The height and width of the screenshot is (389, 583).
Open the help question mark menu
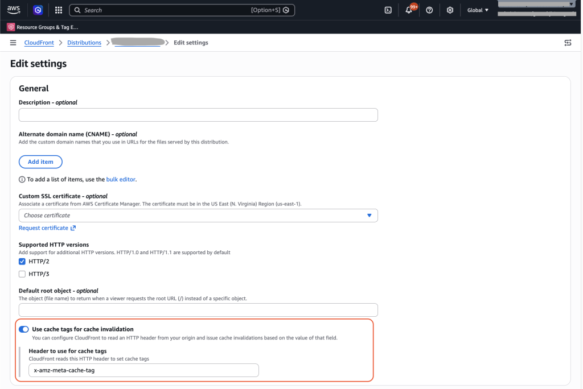[429, 10]
